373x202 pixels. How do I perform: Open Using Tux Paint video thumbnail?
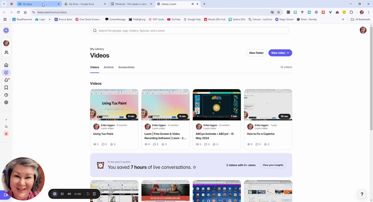[x=114, y=105]
